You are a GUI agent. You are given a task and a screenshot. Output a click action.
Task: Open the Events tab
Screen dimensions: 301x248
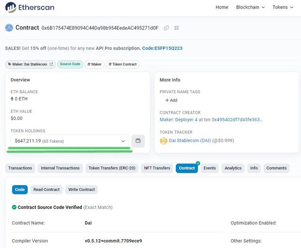coord(210,168)
